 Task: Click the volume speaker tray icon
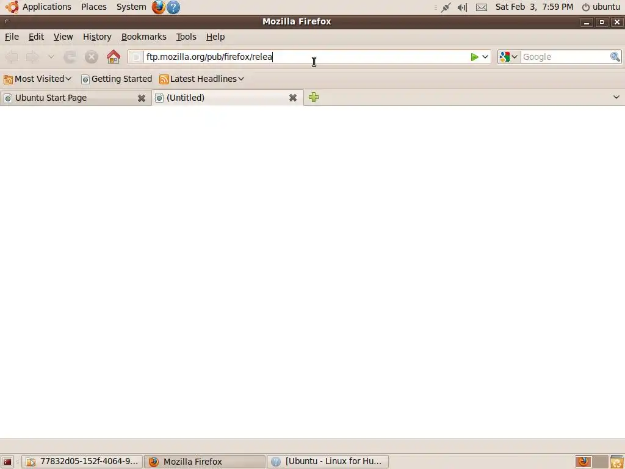tap(463, 7)
